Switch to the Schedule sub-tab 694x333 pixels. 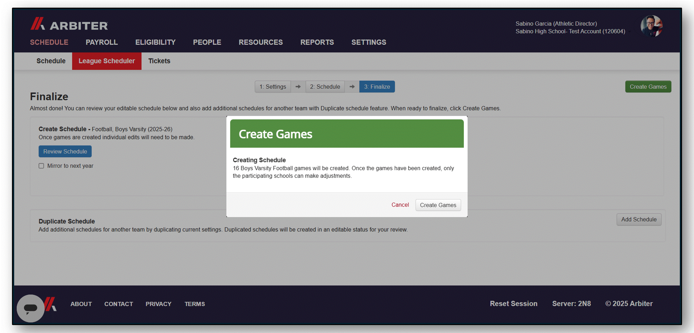click(x=51, y=61)
